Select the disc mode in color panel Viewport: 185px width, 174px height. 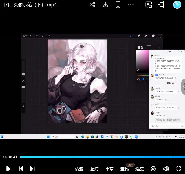pyautogui.click(x=138, y=79)
